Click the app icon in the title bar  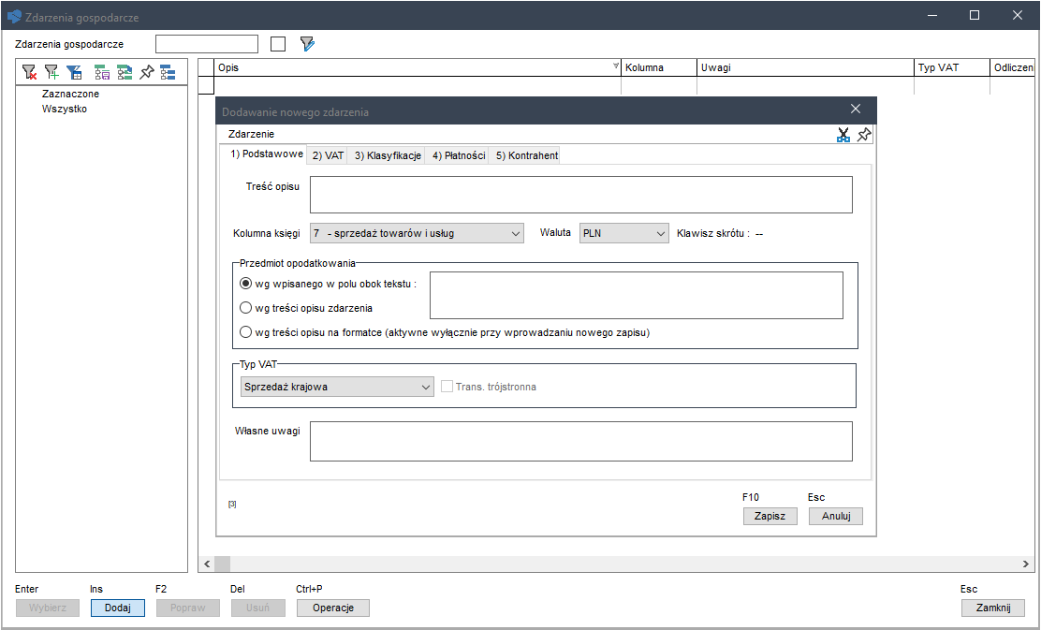pos(14,16)
